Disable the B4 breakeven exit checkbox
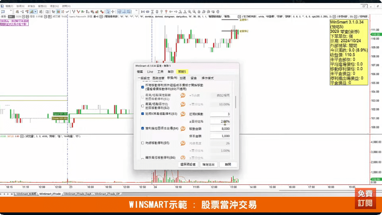This screenshot has width=382, height=215. tap(142, 128)
